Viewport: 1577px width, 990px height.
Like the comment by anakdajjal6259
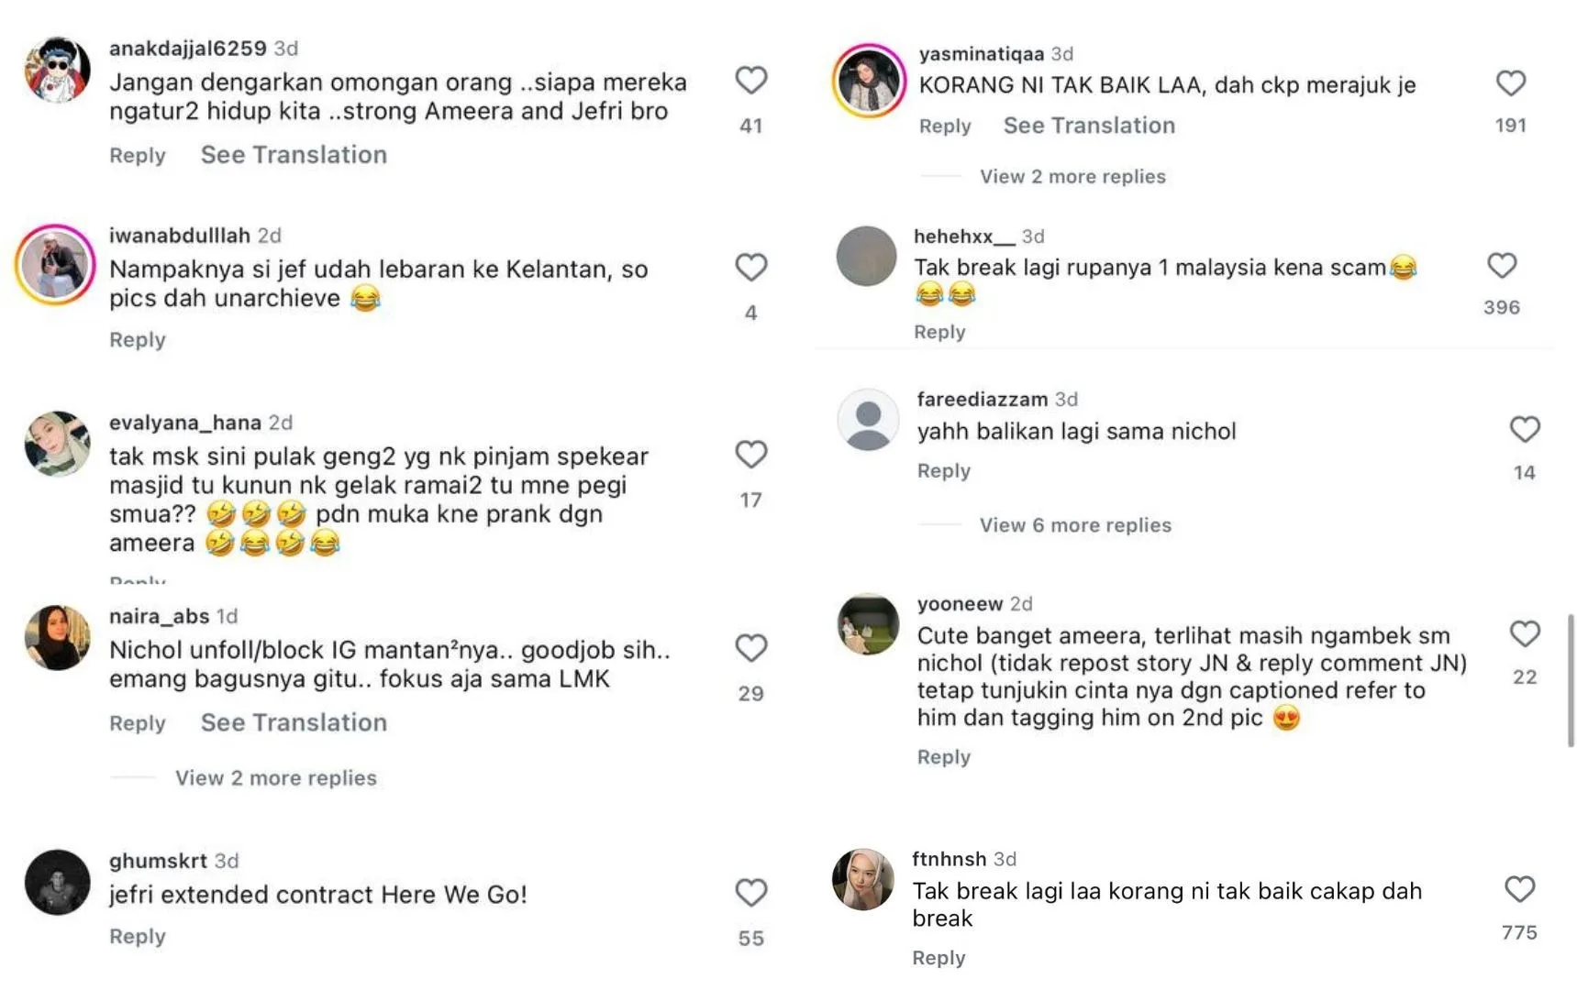click(750, 81)
